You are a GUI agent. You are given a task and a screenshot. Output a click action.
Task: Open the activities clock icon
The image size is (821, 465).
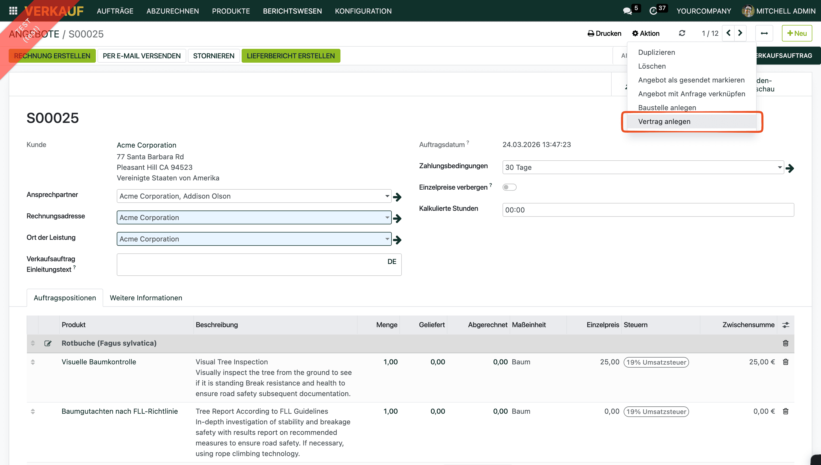coord(653,11)
